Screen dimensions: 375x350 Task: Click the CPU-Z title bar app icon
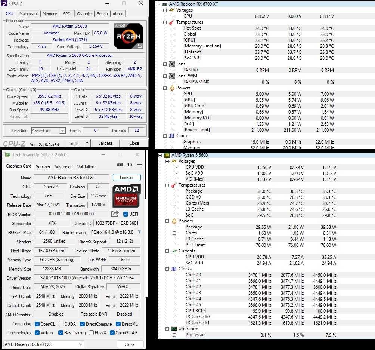point(4,3)
